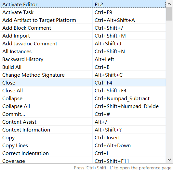This screenshot has height=171, width=173.
Task: Click the Ctrl+Shift+N shortcut cell
Action: point(129,51)
